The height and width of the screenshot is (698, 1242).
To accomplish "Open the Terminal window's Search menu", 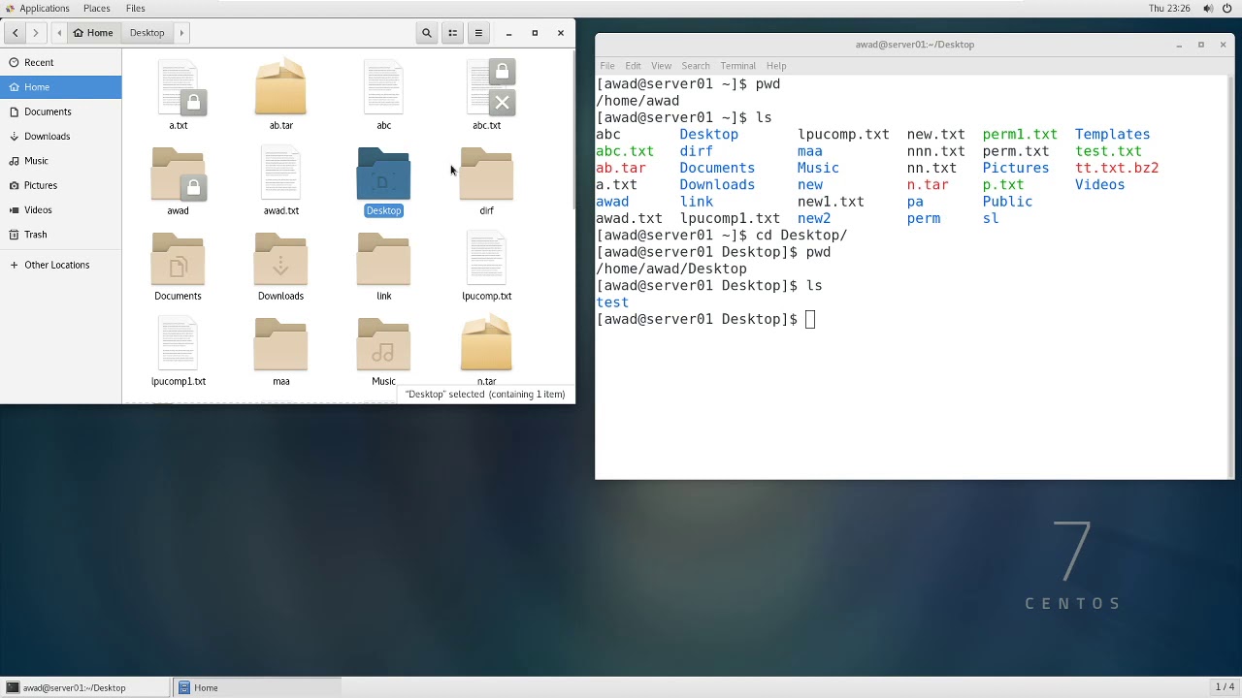I will (696, 66).
